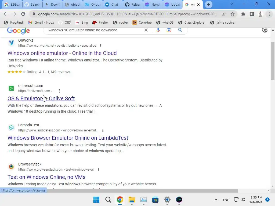The image size is (275, 206).
Task: Toggle the browser side panel
Action: point(252,14)
